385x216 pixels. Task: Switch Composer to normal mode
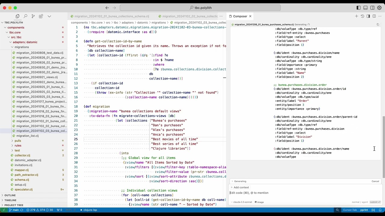click(x=356, y=202)
